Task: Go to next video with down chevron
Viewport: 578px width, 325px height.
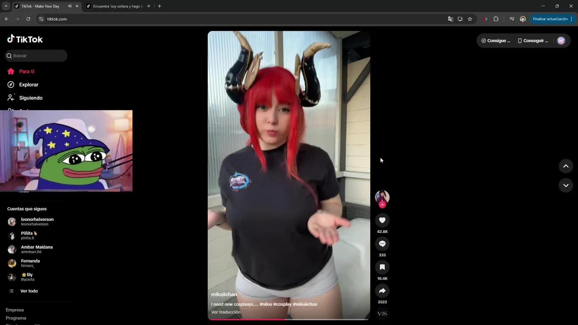Action: click(x=565, y=185)
